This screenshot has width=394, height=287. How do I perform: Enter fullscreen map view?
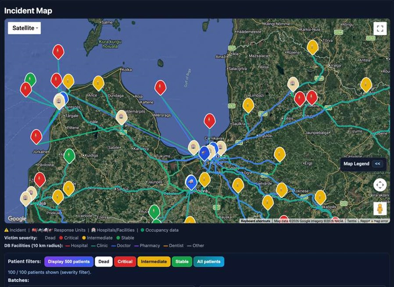[x=380, y=28]
